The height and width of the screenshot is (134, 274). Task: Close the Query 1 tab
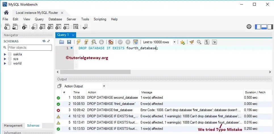[73, 35]
